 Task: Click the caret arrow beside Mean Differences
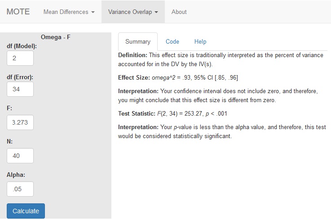[93, 12]
